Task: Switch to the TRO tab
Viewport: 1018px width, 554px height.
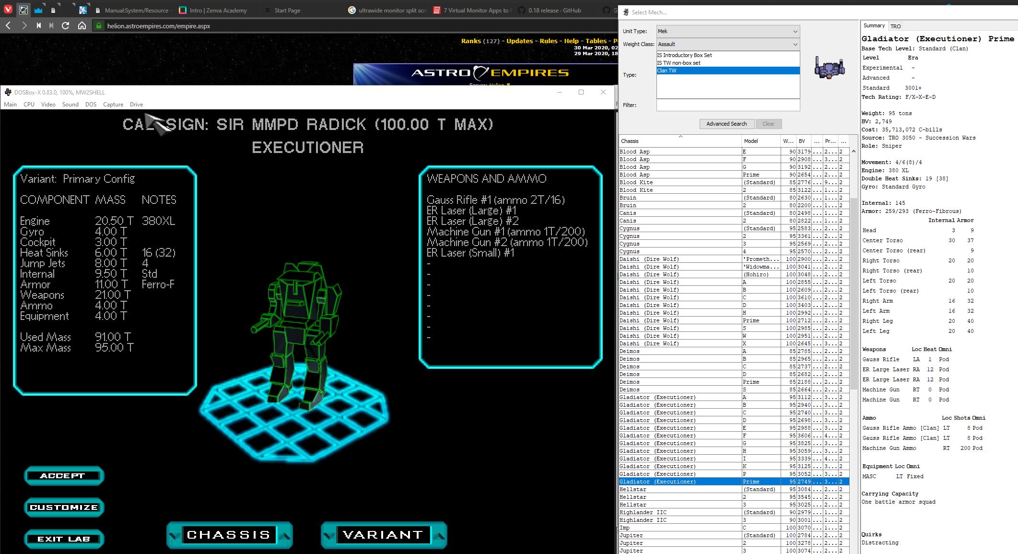Action: 895,26
